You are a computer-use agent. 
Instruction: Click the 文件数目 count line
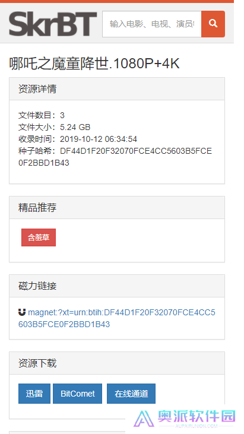[42, 115]
